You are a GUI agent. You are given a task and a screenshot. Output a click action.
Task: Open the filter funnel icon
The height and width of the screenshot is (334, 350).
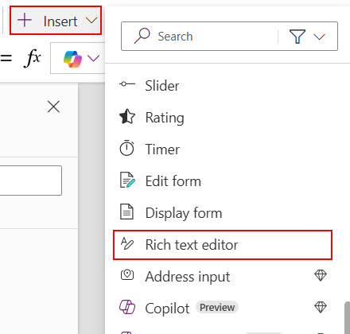point(297,37)
